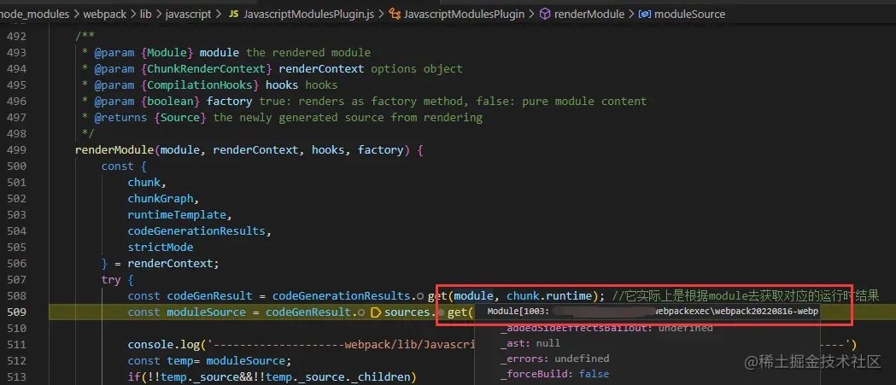The height and width of the screenshot is (385, 896).
Task: Click the method cube icon before renderModule
Action: [545, 14]
